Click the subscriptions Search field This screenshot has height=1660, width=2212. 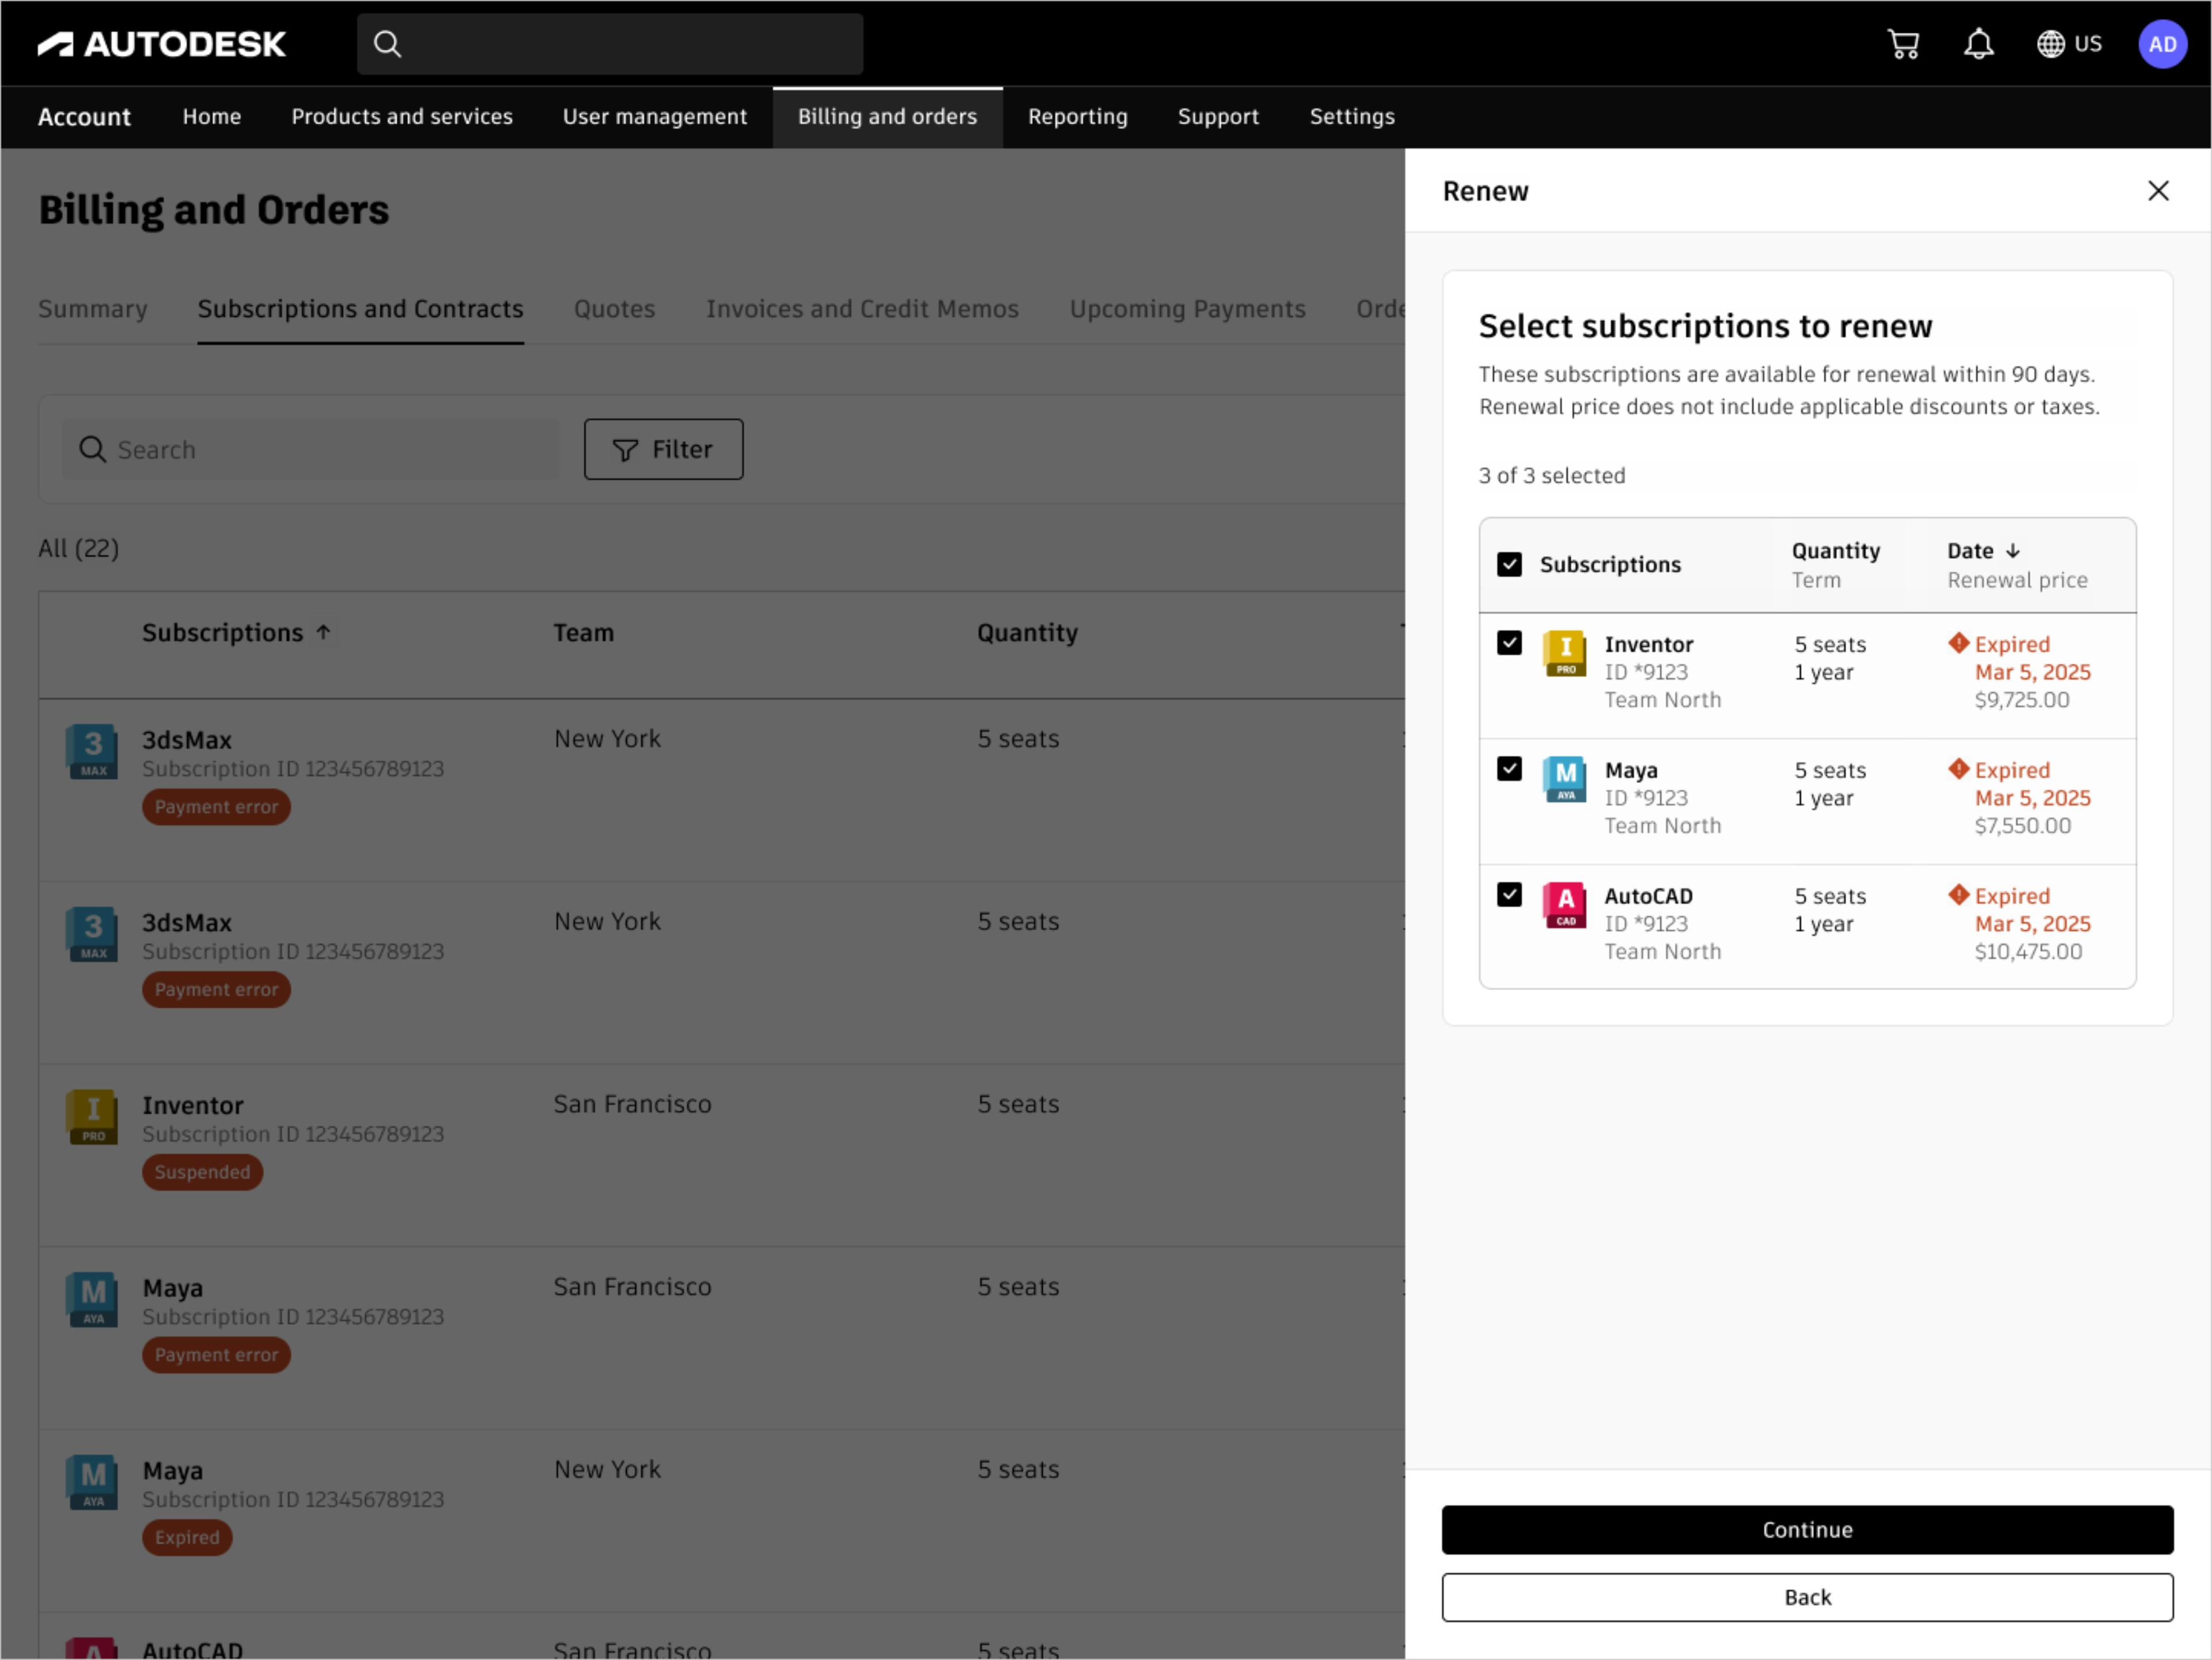click(x=310, y=449)
